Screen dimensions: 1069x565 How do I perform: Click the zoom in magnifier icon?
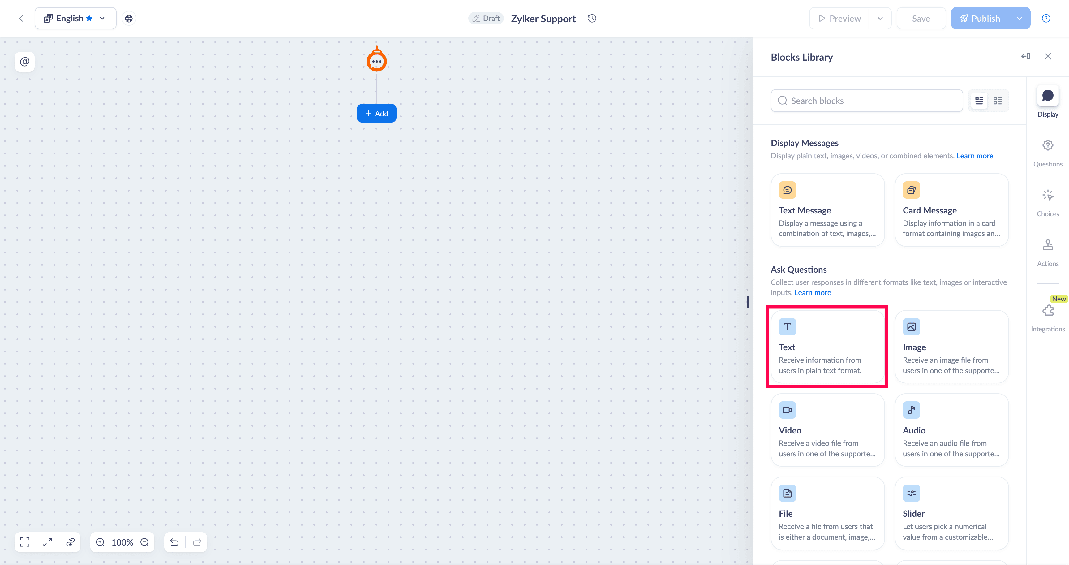[101, 542]
